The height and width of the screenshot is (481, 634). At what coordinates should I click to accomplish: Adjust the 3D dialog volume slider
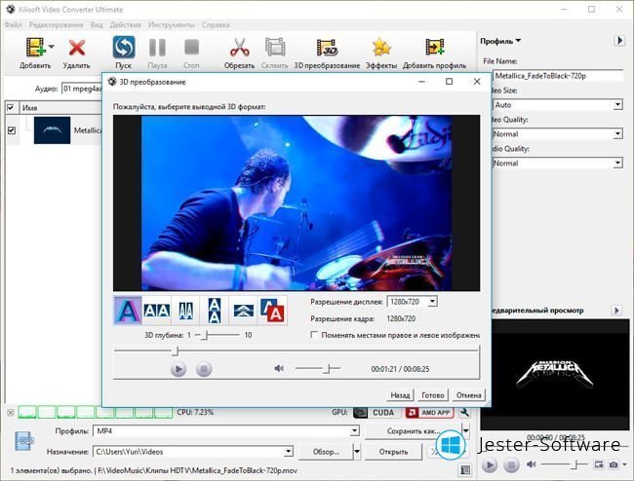click(x=329, y=368)
